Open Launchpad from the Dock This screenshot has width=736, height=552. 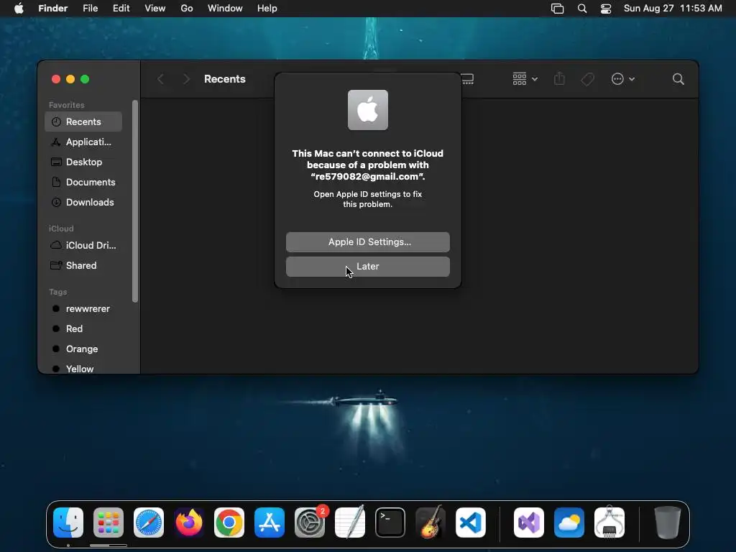coord(109,523)
